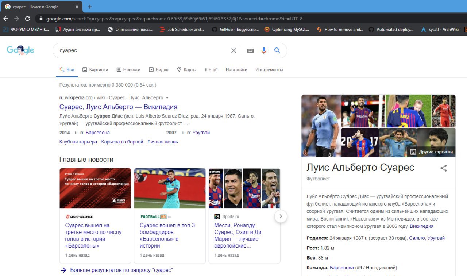Open Клубная карьера link
467x276 pixels.
tap(78, 142)
